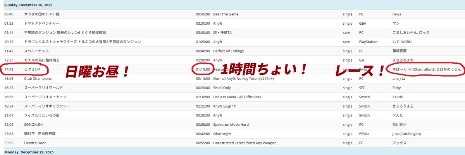Viewport: 465px width, 155px height.
Task: Click the 14:43 start time
Action: (x=9, y=69)
